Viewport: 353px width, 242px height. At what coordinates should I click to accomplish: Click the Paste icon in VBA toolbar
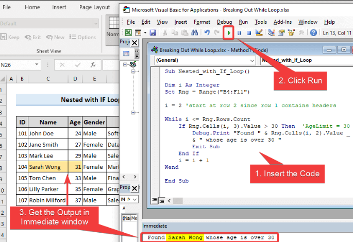coord(184,33)
